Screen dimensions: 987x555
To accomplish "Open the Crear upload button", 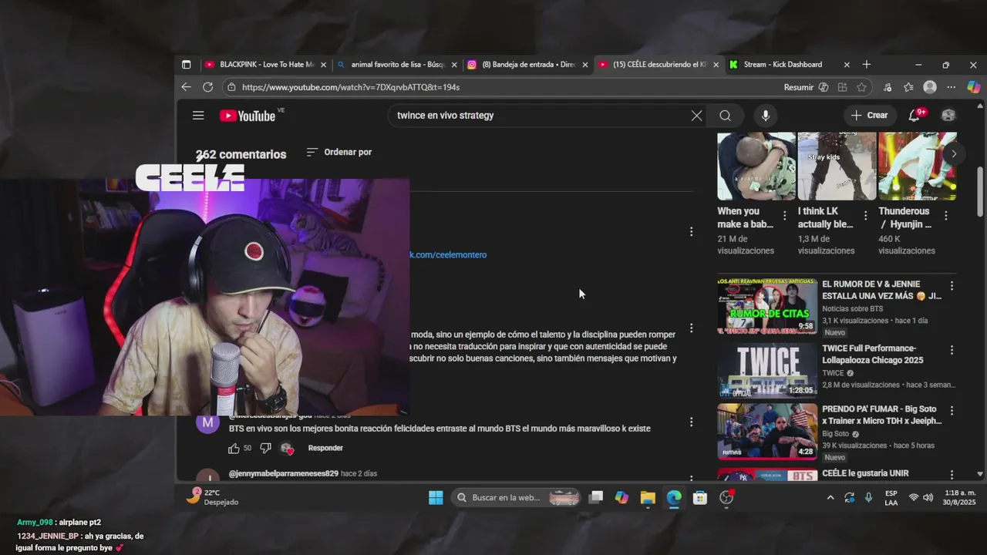I will tap(870, 116).
